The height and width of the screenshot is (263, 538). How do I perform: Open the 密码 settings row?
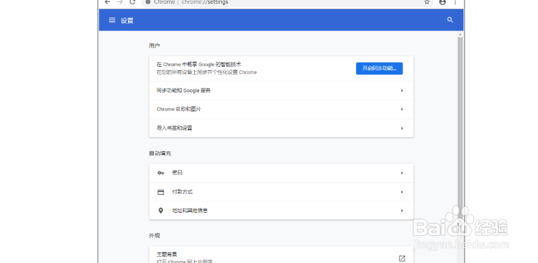coord(281,173)
